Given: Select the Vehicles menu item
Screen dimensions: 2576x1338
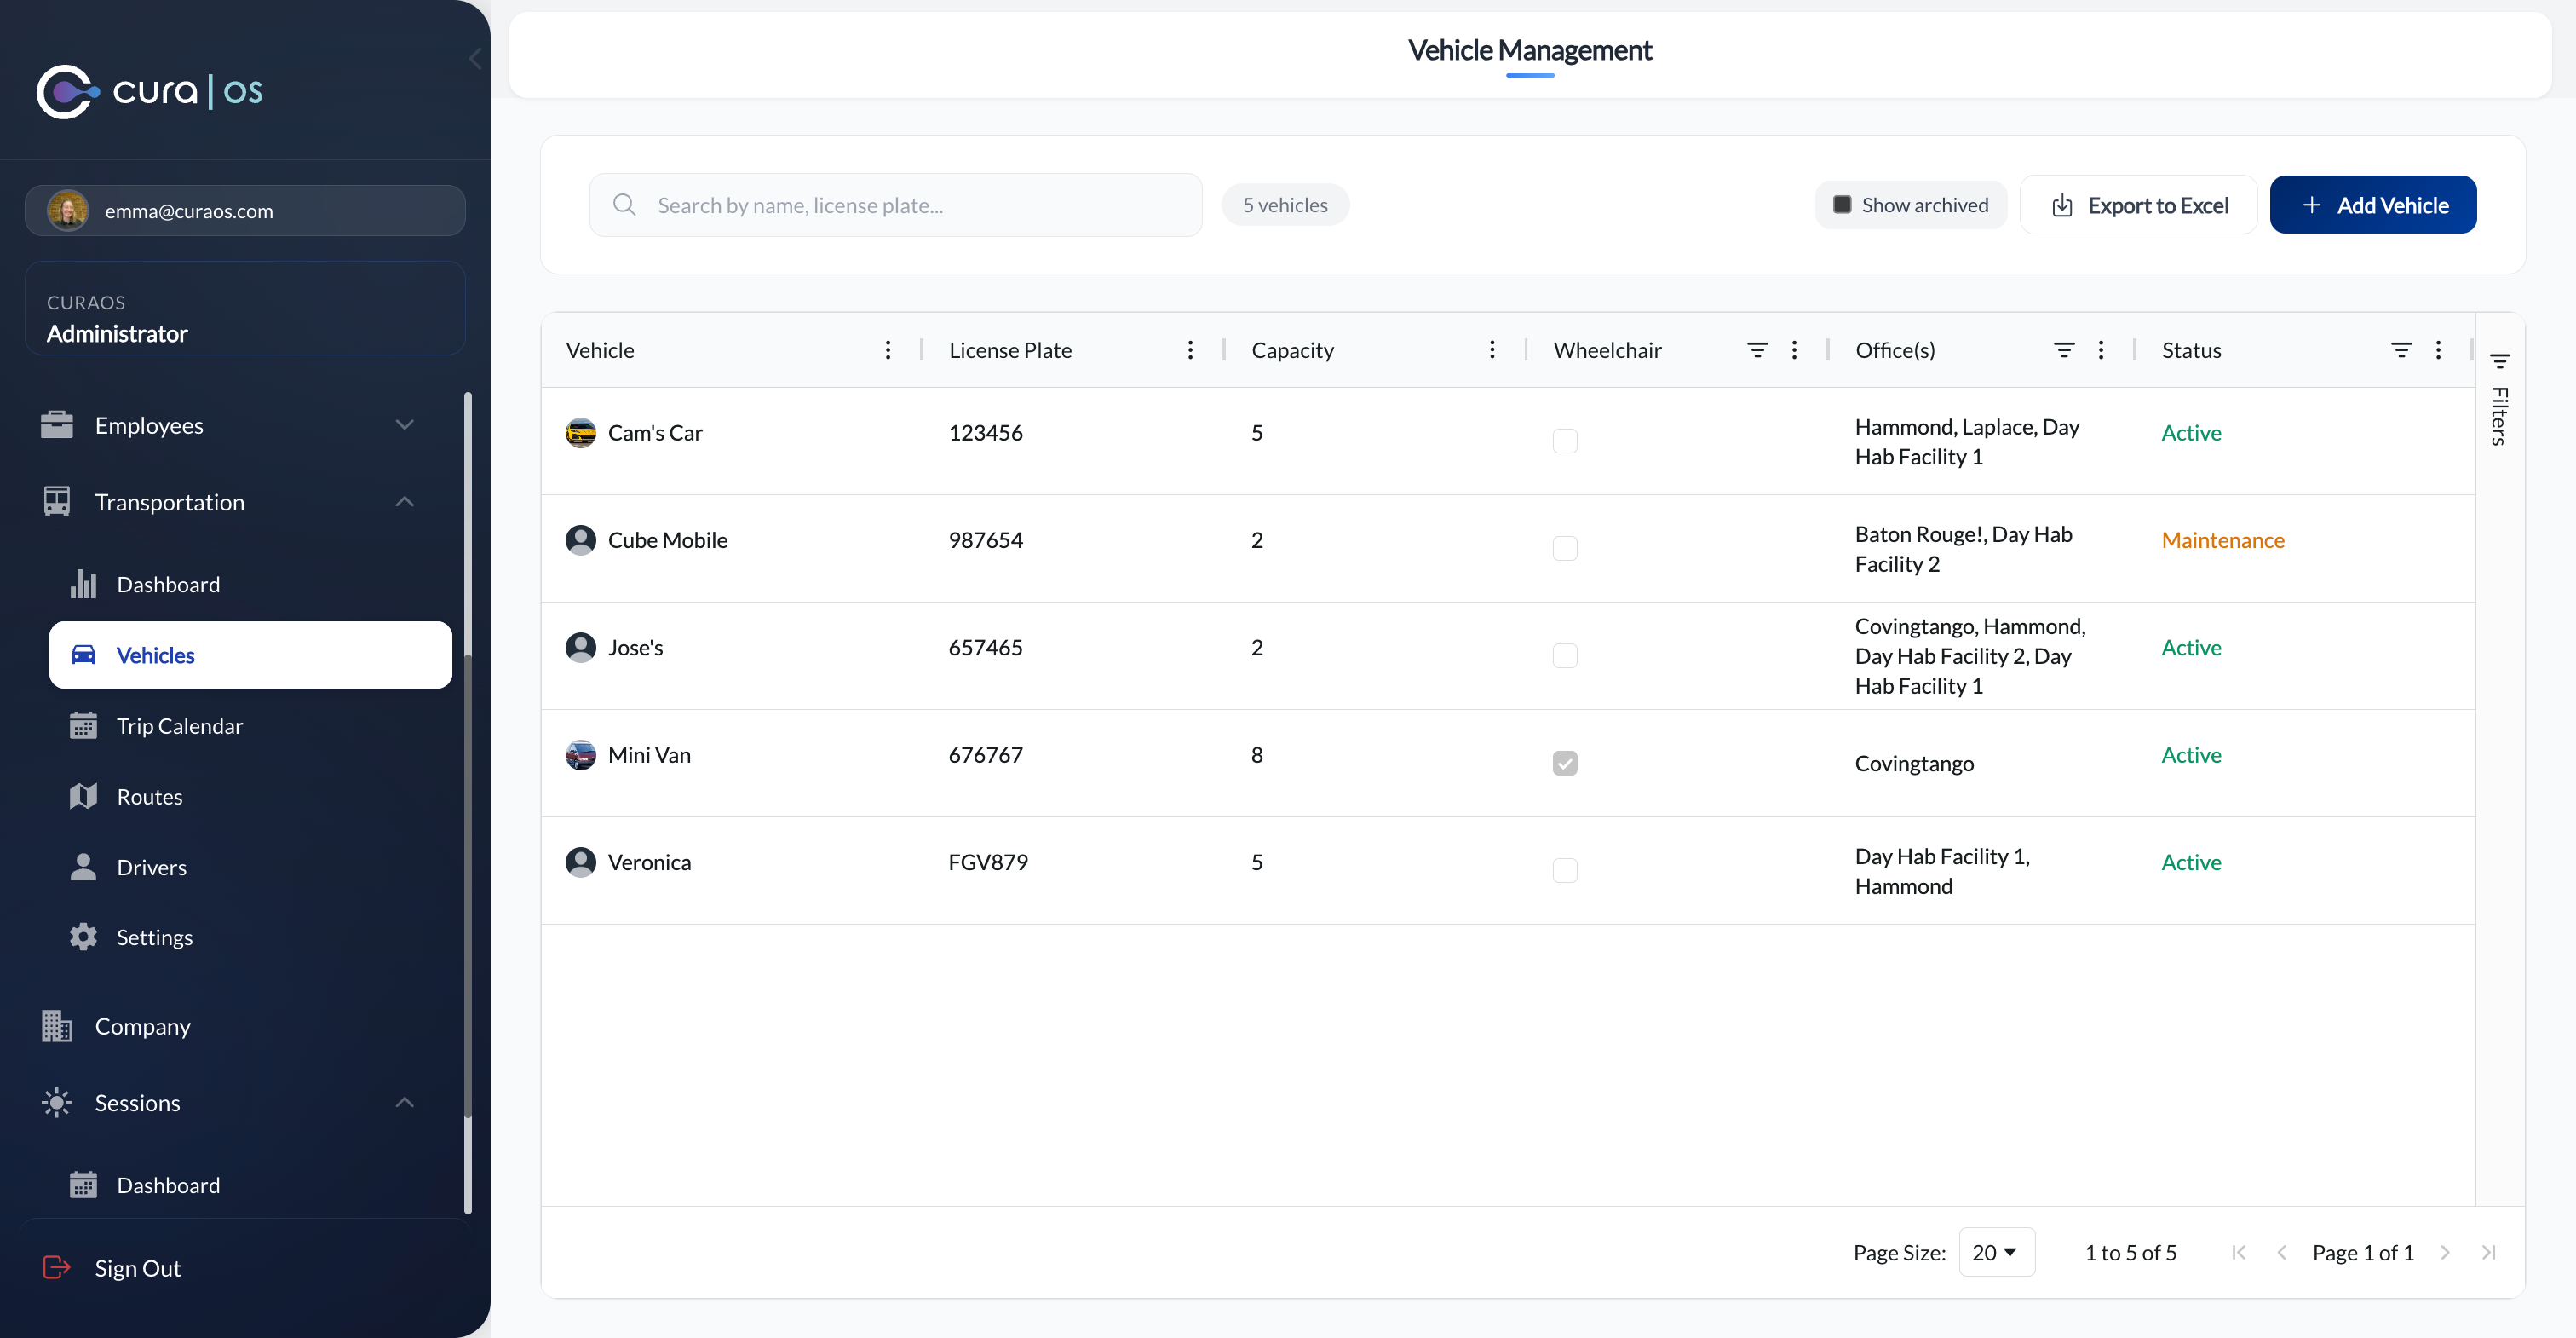Looking at the screenshot, I should (250, 655).
